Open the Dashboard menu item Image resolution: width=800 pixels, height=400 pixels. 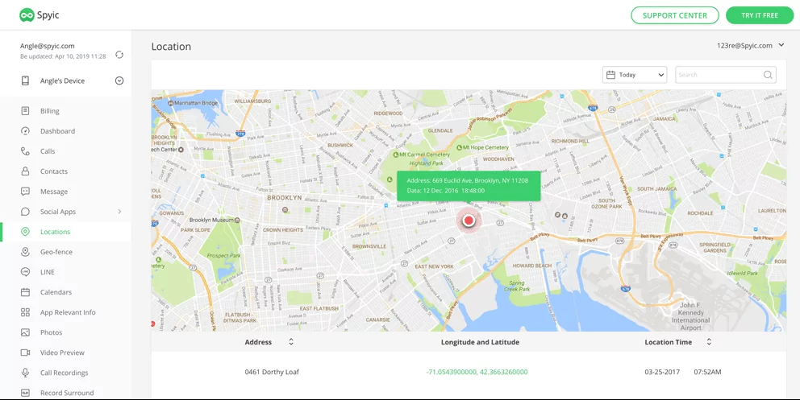click(x=57, y=131)
